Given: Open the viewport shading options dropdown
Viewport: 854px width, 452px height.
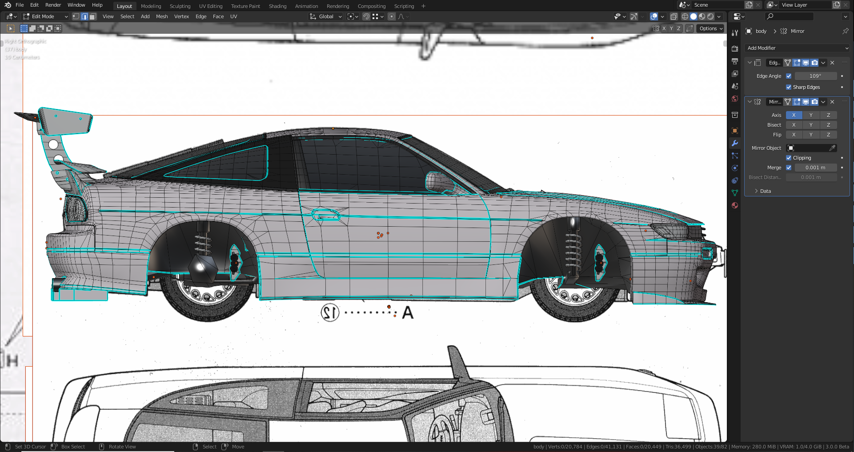Looking at the screenshot, I should pyautogui.click(x=719, y=16).
